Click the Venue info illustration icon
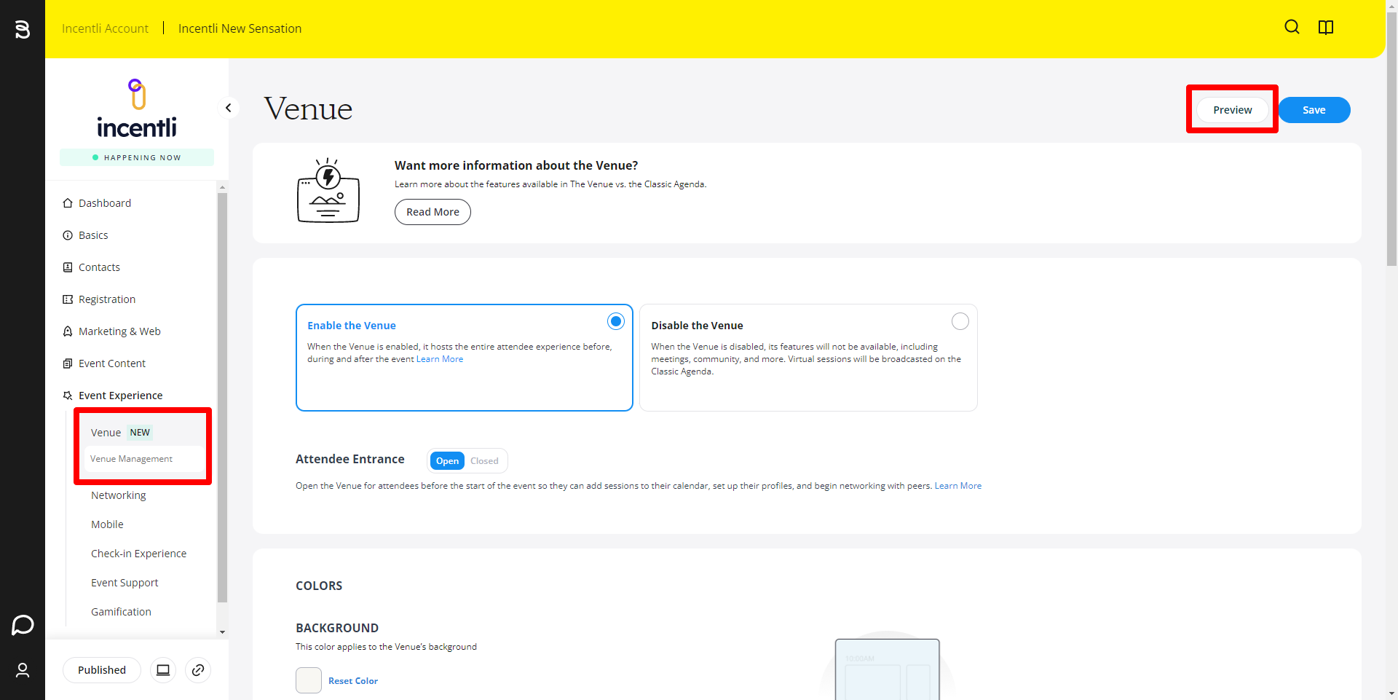 coord(328,190)
